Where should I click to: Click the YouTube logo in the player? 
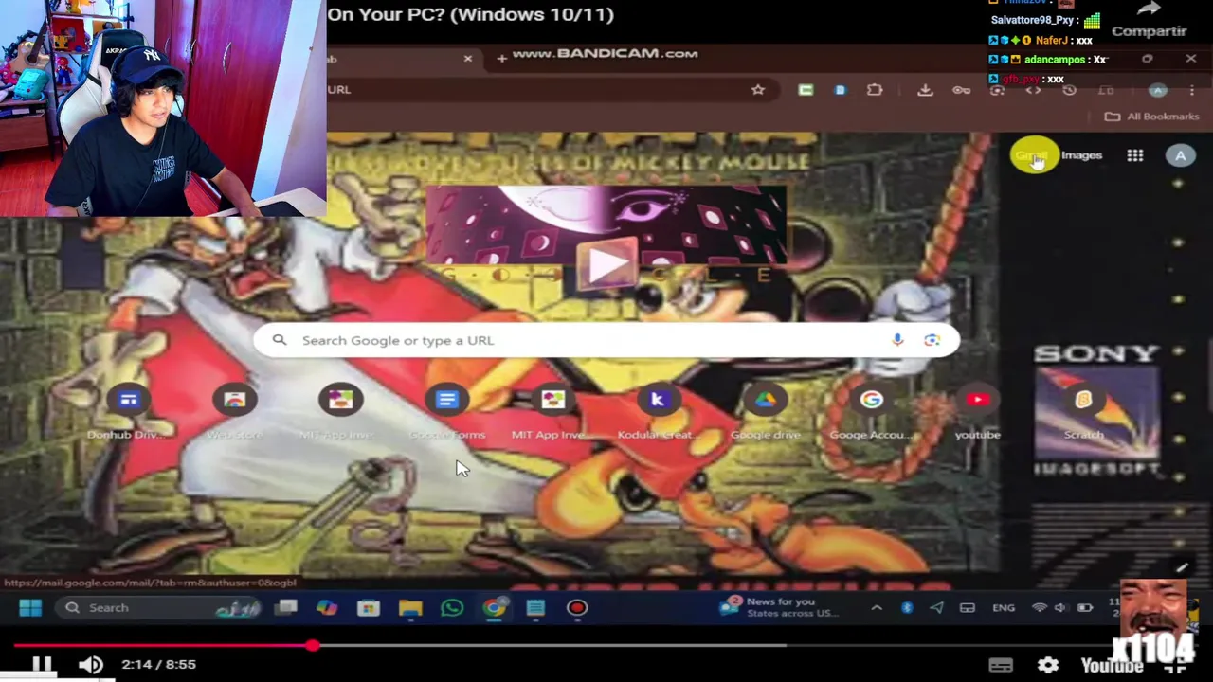(x=1113, y=665)
